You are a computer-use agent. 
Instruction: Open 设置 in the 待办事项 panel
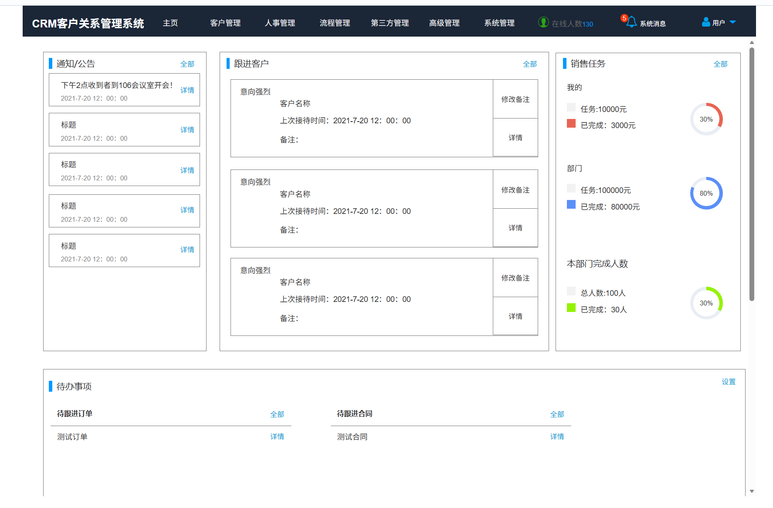click(x=728, y=382)
